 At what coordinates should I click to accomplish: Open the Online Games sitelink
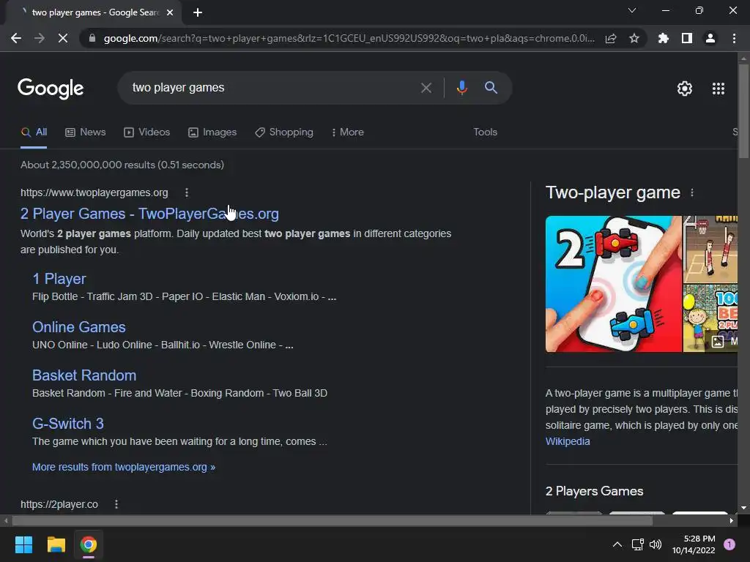(x=79, y=327)
